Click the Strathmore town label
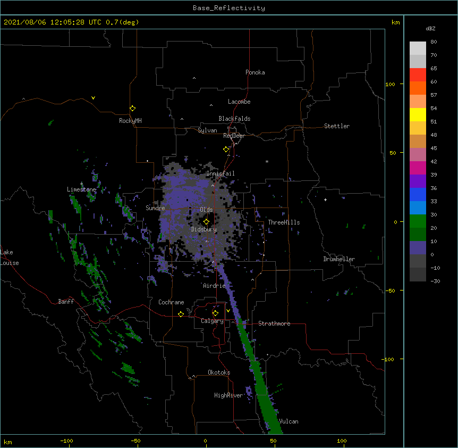The width and height of the screenshot is (458, 448). (x=274, y=323)
